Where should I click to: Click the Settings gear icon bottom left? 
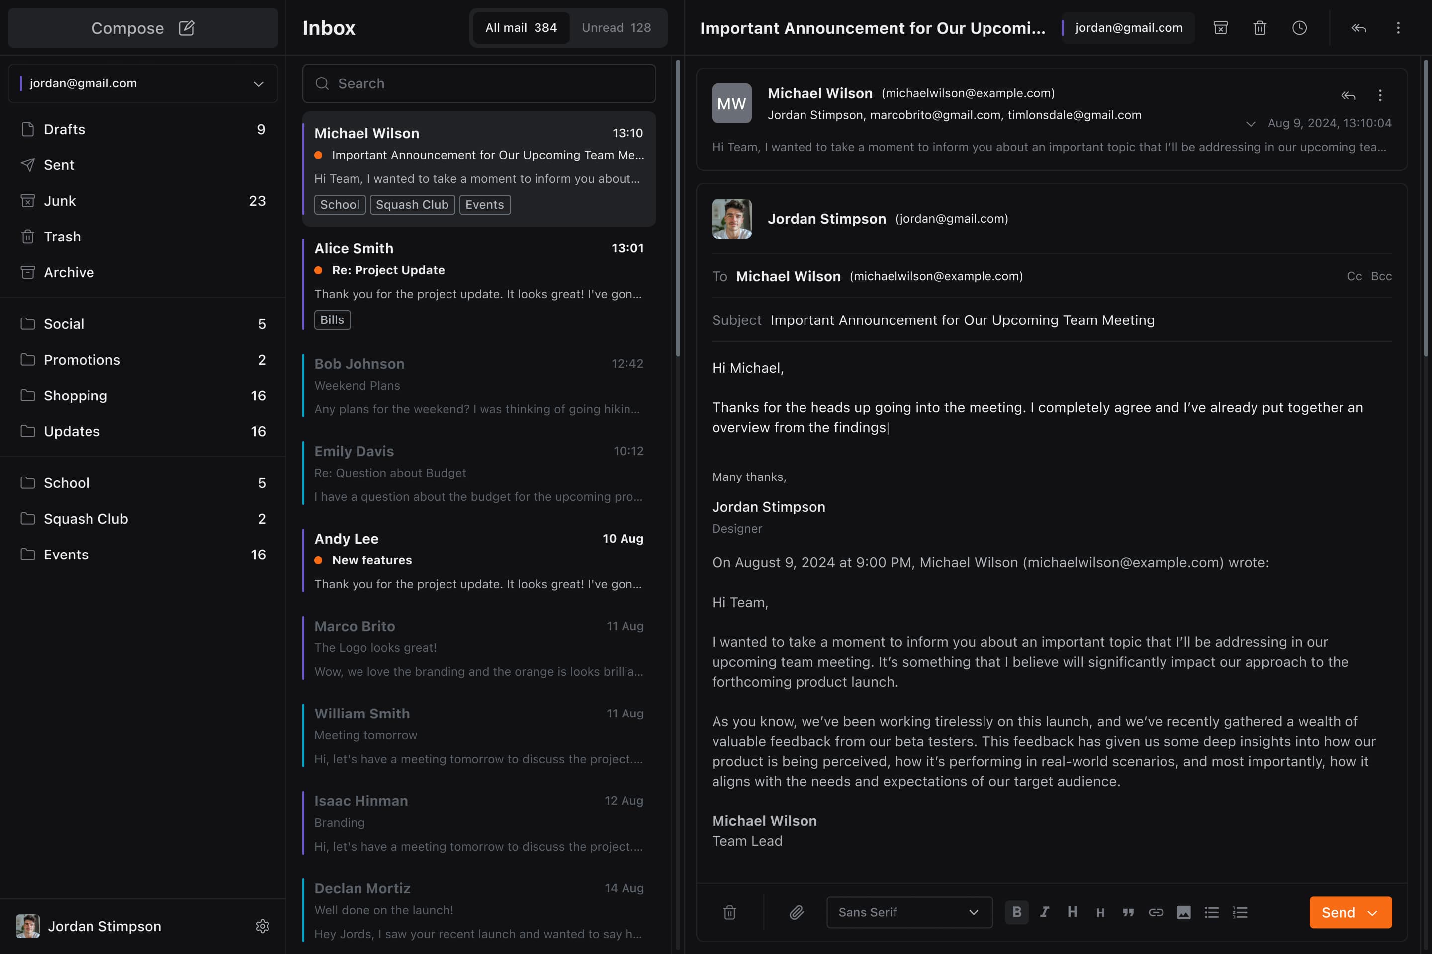tap(263, 925)
